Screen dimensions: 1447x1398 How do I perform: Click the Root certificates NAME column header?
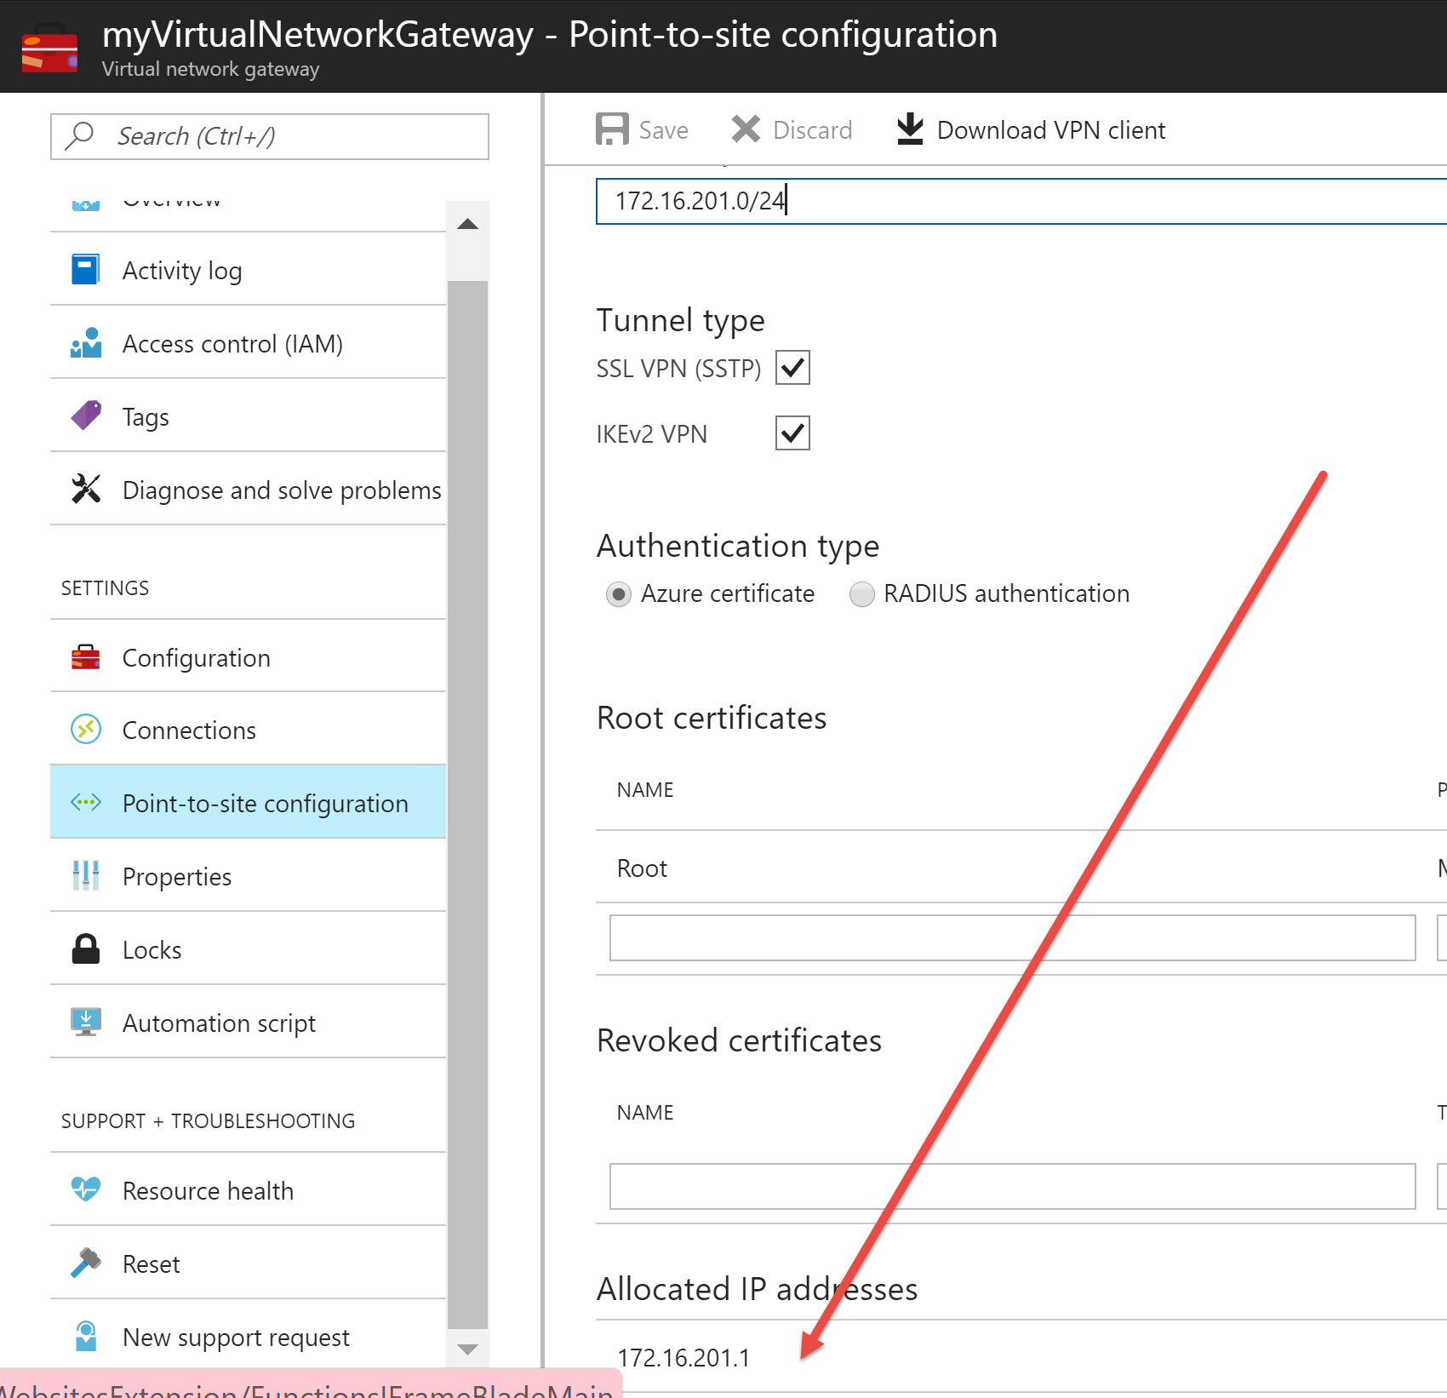point(645,790)
